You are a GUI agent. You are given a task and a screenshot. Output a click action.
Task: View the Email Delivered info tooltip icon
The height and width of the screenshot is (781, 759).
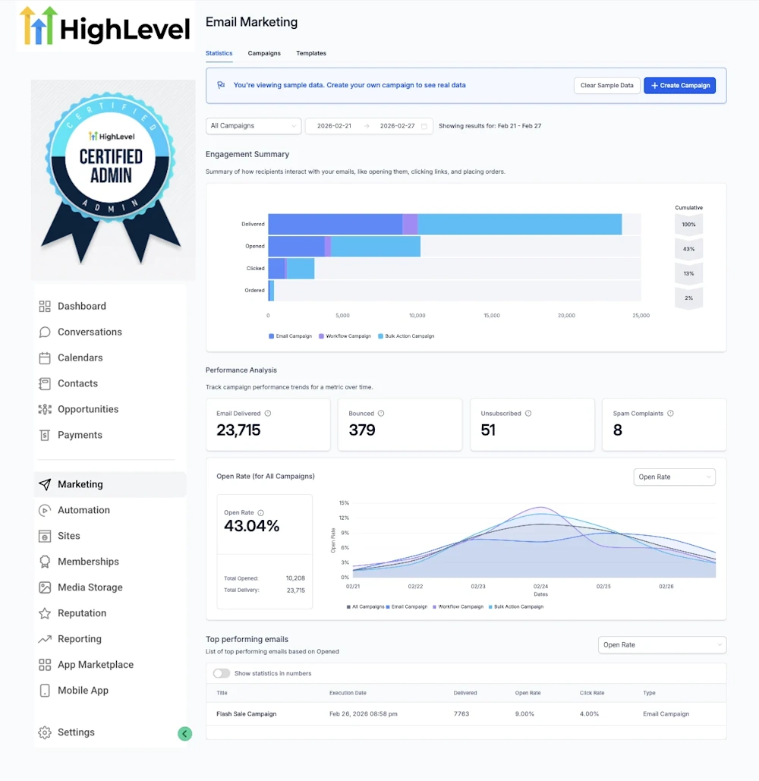[267, 413]
